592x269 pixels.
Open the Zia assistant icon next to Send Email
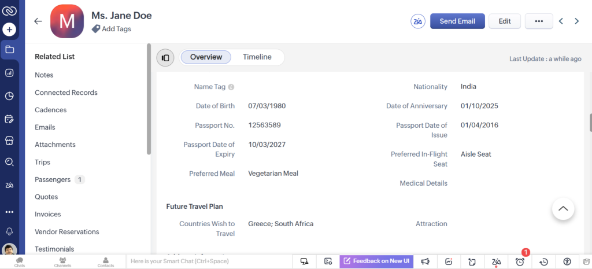[417, 21]
